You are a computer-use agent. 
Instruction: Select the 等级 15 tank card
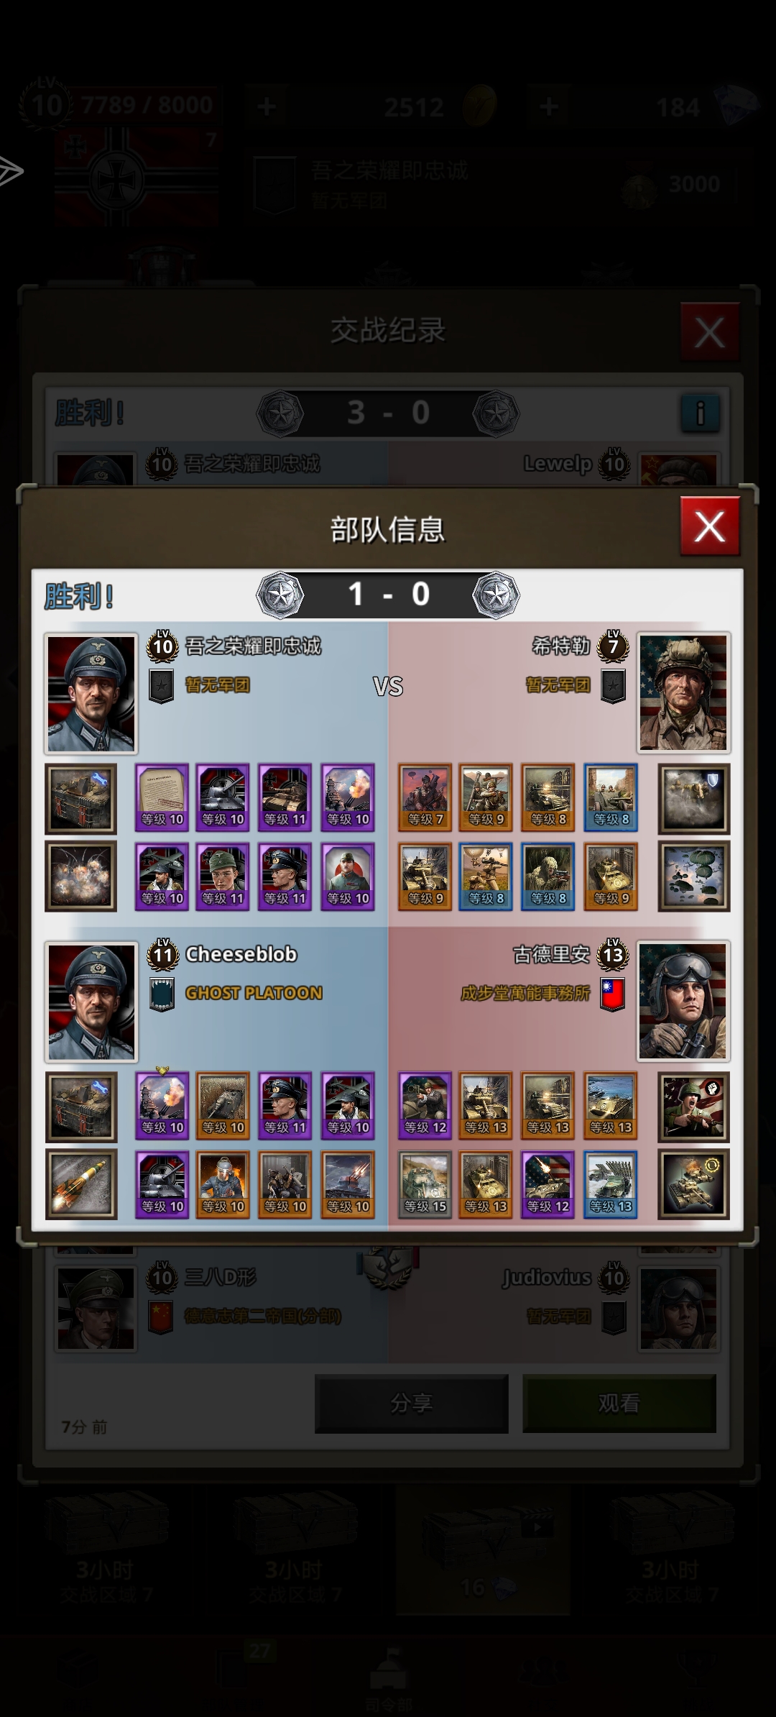coord(425,1184)
